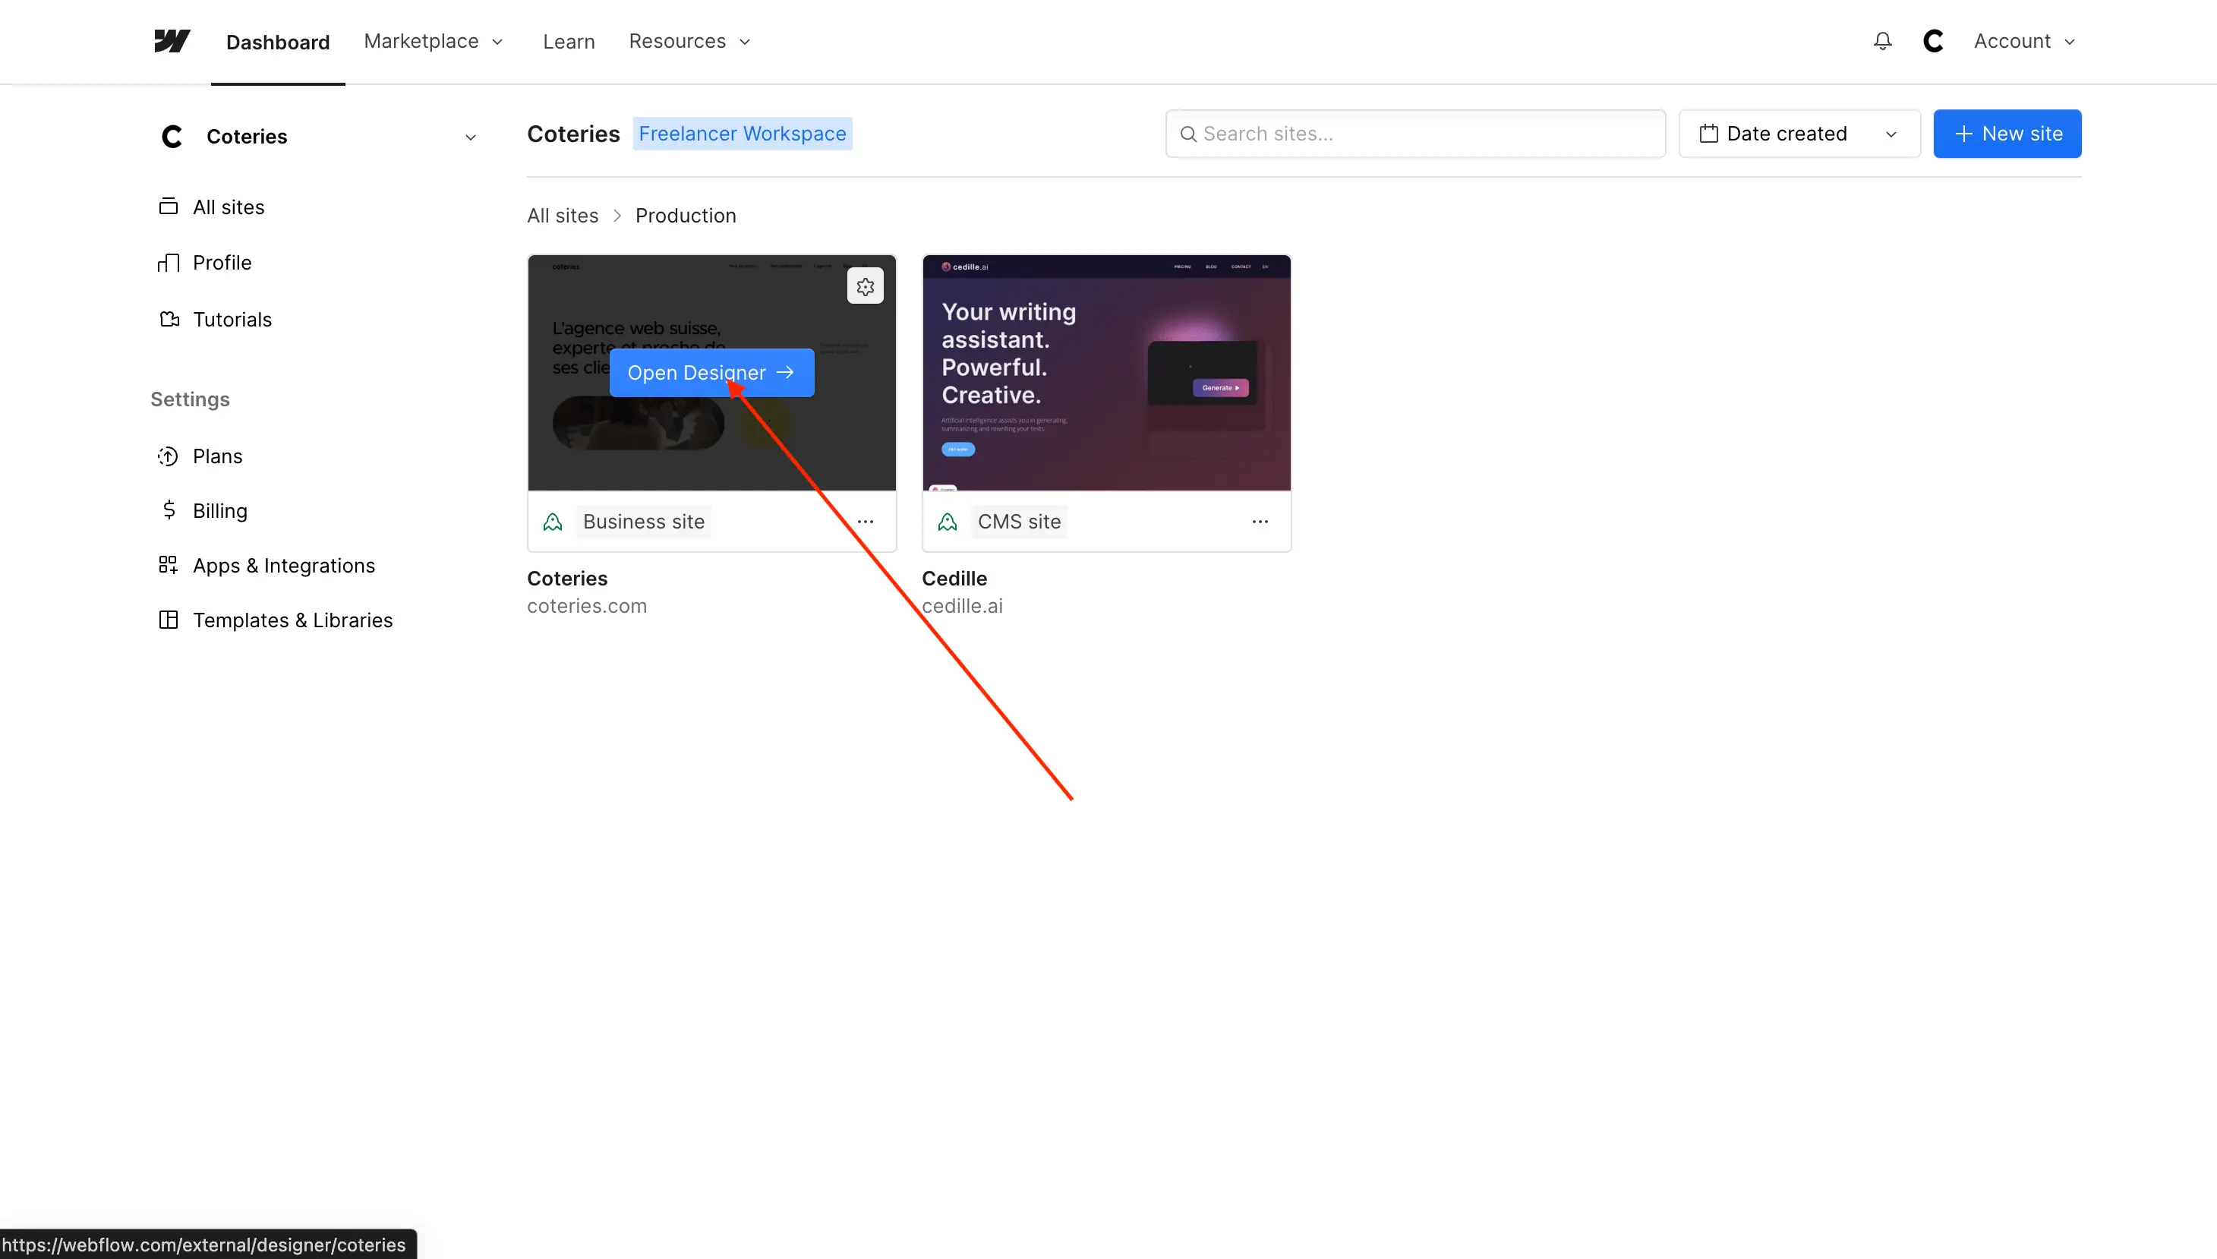Open Profile in sidebar
The height and width of the screenshot is (1259, 2217).
[222, 262]
